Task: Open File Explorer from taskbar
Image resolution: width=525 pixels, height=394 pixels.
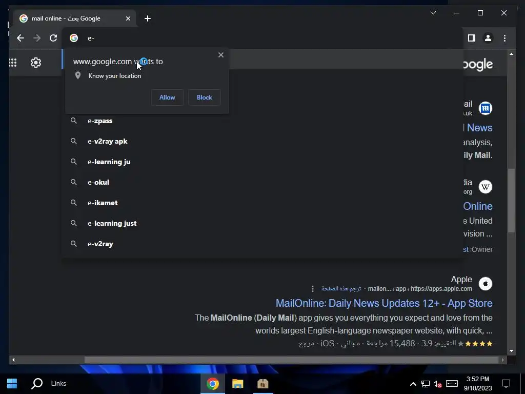Action: point(238,384)
